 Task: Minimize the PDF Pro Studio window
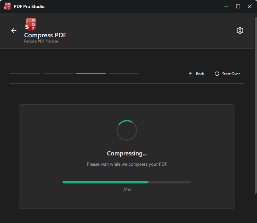point(226,6)
